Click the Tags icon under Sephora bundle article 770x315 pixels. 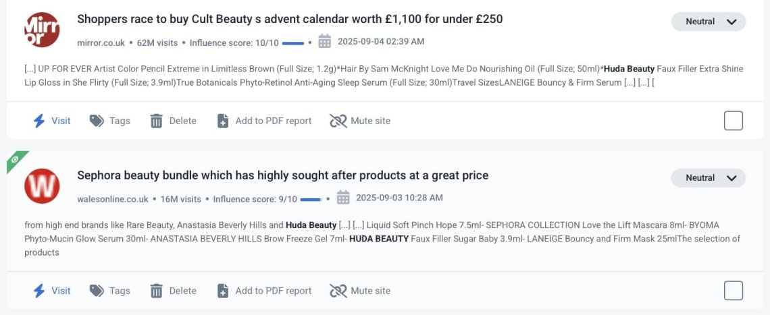tap(97, 291)
